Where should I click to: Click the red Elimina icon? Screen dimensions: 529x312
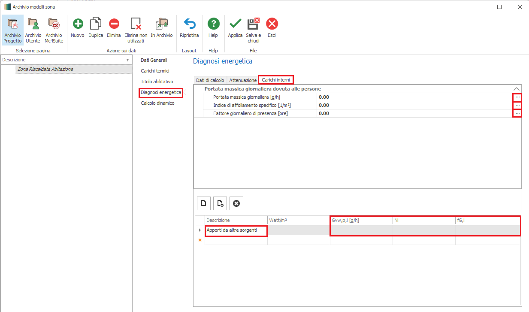tap(114, 24)
